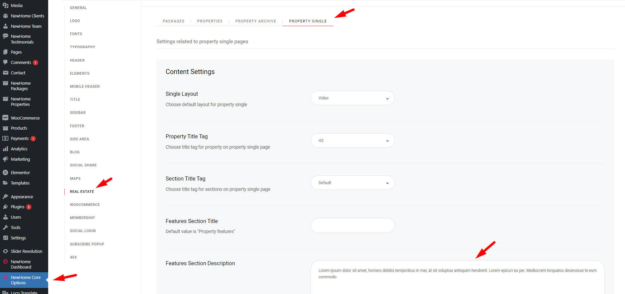This screenshot has height=294, width=625.
Task: Click the Contact envelope icon
Action: [5, 73]
